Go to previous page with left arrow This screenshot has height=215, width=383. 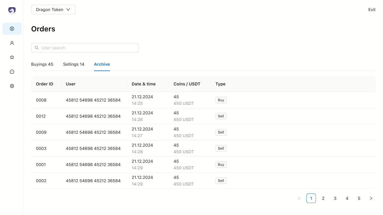tap(299, 198)
